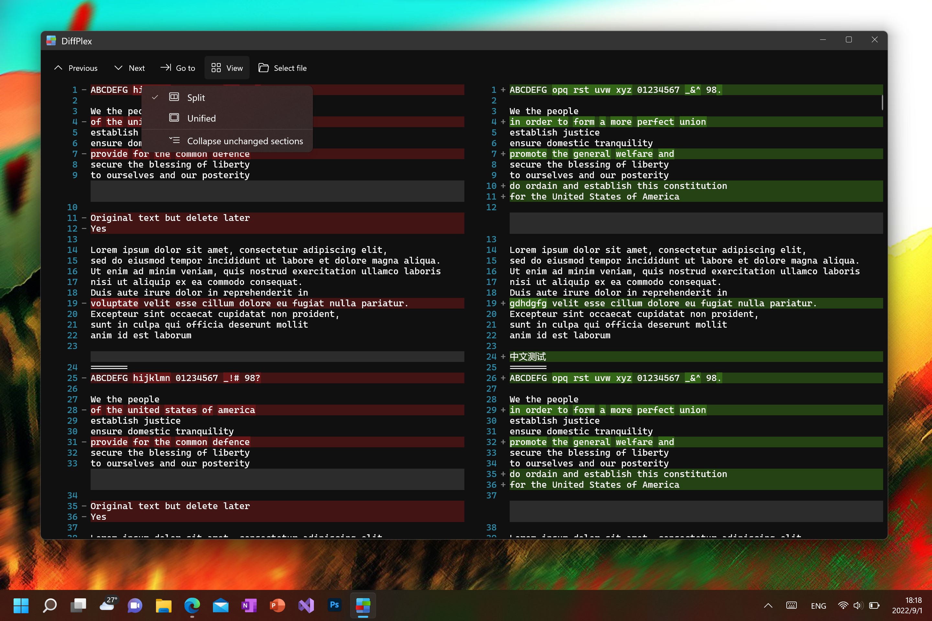Maximize the DiffPlex window
The width and height of the screenshot is (932, 621).
(x=849, y=39)
